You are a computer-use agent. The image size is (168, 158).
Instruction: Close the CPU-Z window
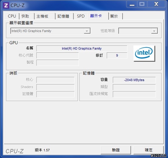(x=156, y=4)
